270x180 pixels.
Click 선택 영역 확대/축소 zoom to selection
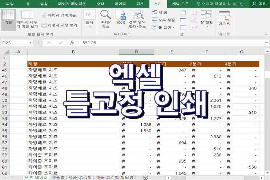[x=137, y=19]
